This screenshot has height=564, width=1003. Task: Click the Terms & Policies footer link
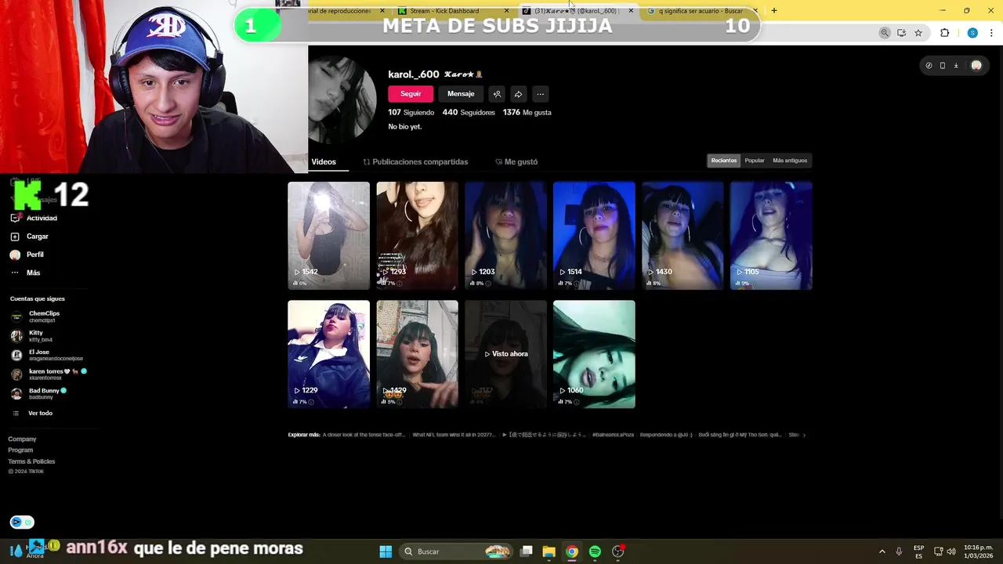coord(31,461)
